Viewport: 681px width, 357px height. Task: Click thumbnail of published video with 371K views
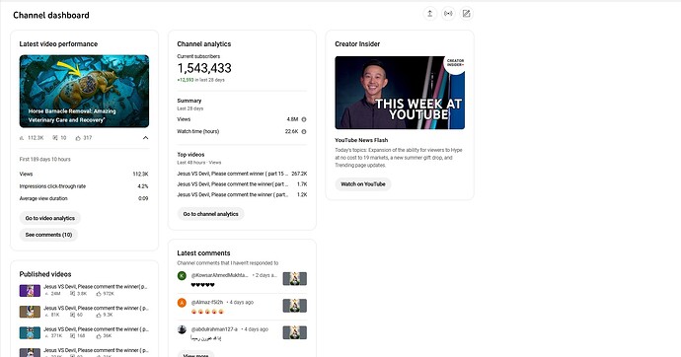pos(30,332)
